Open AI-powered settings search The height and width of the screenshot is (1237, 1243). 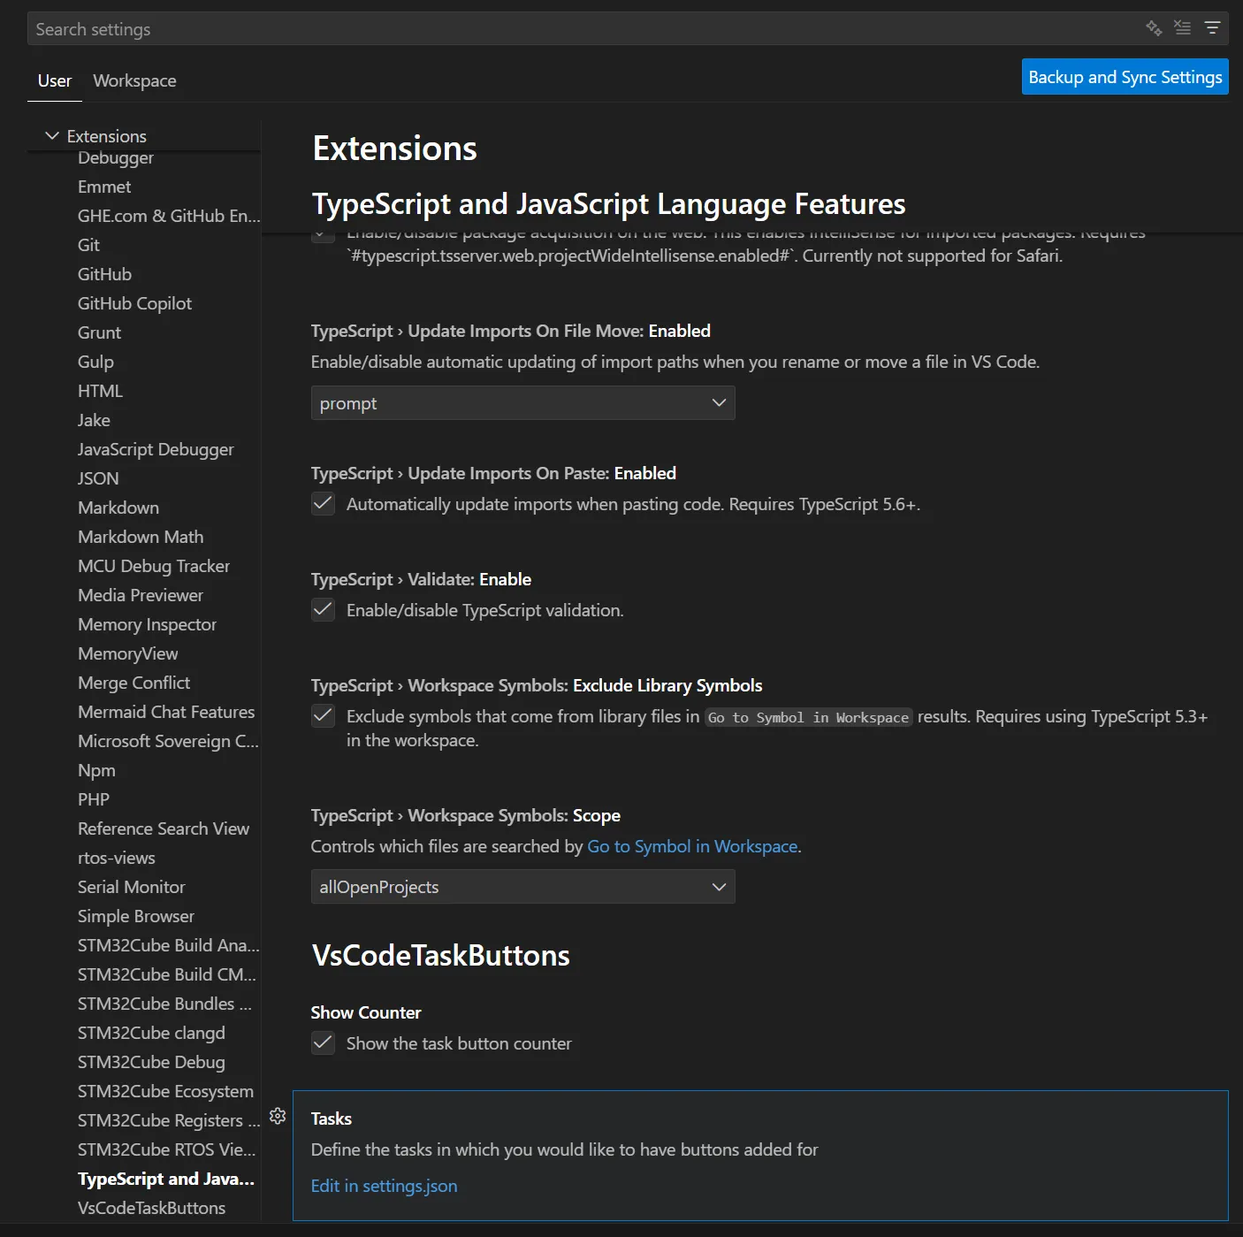1154,28
